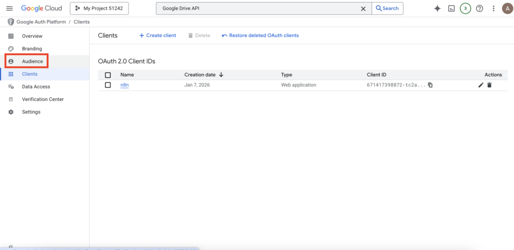Select all clients with header checkbox

(108, 75)
